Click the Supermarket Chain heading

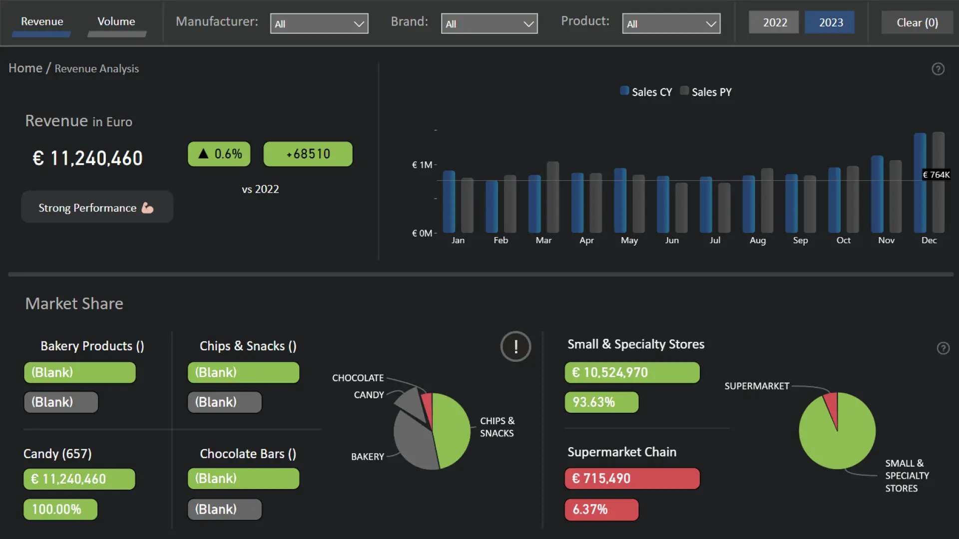(622, 452)
